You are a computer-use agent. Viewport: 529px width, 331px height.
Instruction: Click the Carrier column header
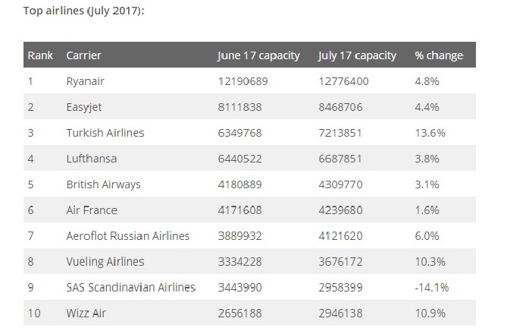83,55
